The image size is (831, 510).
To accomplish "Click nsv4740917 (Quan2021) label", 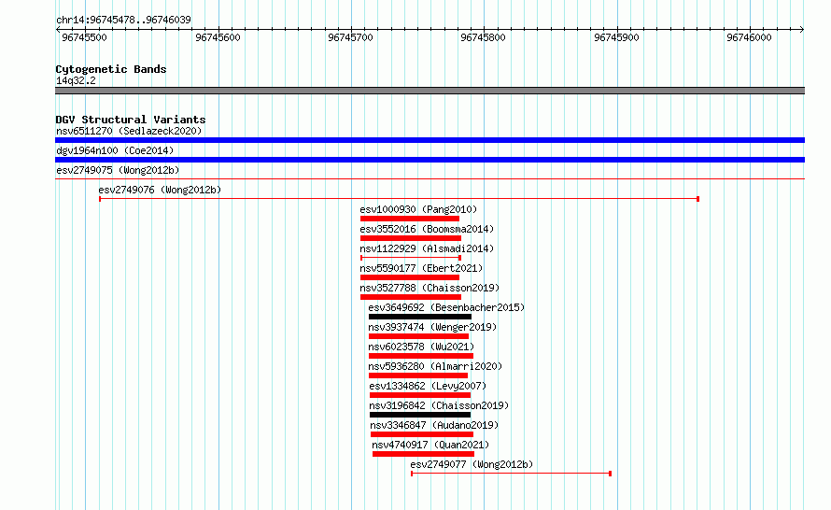I will tap(430, 445).
